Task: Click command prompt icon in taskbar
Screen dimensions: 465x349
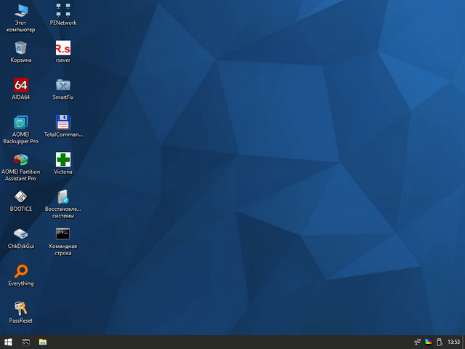Action: [x=26, y=342]
